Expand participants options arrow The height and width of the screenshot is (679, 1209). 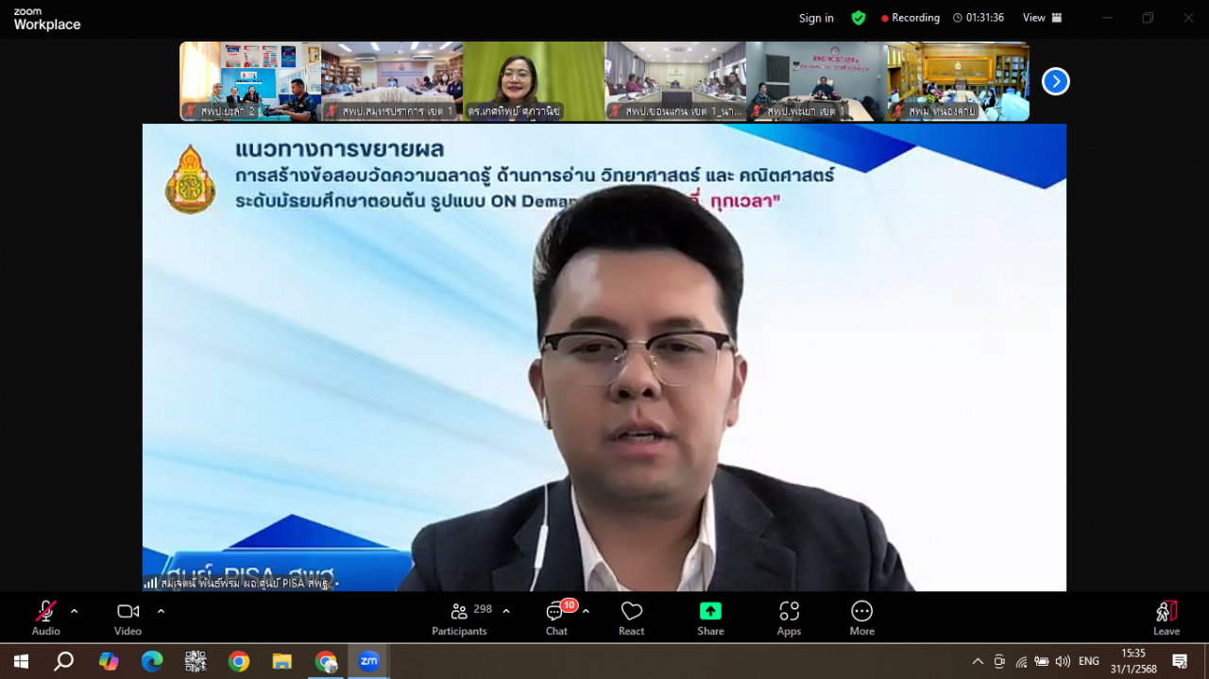coord(506,611)
